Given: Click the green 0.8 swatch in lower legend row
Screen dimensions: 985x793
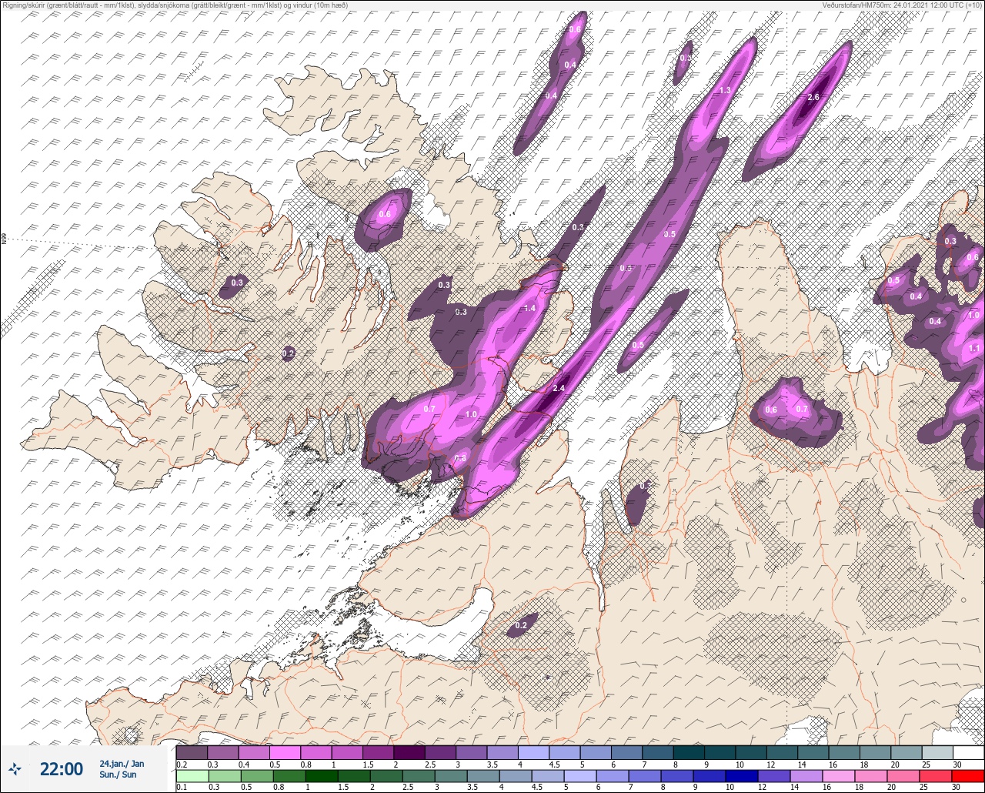Looking at the screenshot, I should 289,775.
